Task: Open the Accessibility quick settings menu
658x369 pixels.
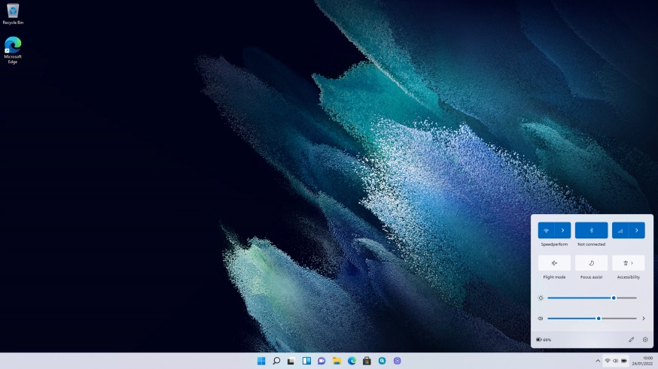Action: 628,263
